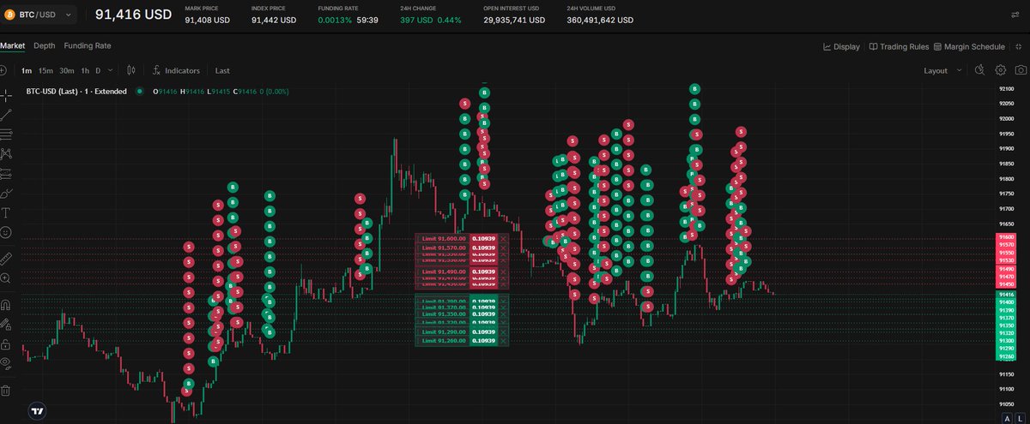The width and height of the screenshot is (1030, 424).
Task: Toggle stay in drawing mode
Action: pos(6,324)
